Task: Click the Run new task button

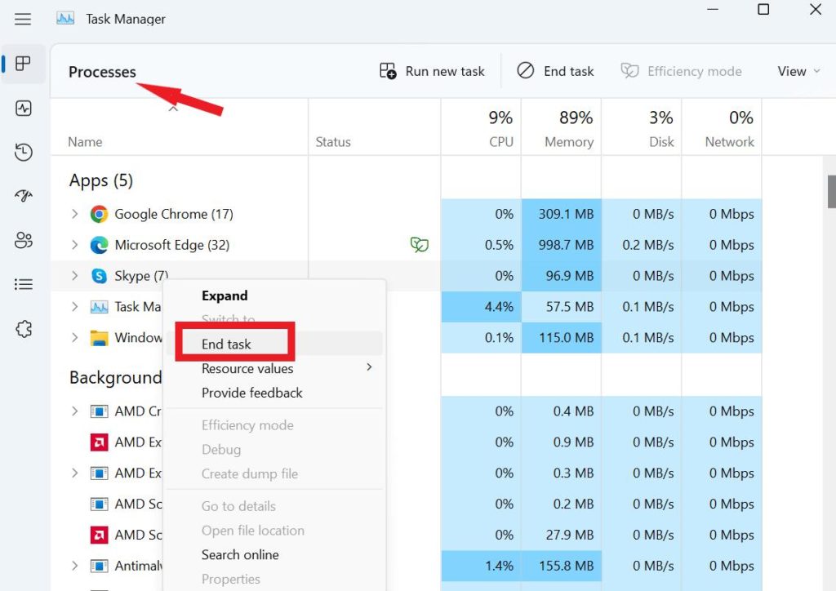Action: click(433, 72)
